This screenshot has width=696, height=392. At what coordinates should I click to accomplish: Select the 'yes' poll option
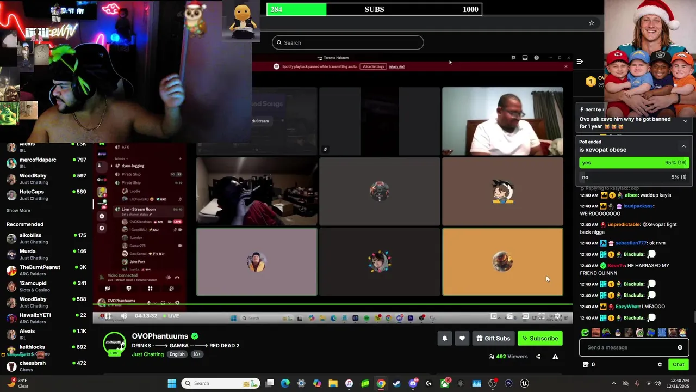634,162
